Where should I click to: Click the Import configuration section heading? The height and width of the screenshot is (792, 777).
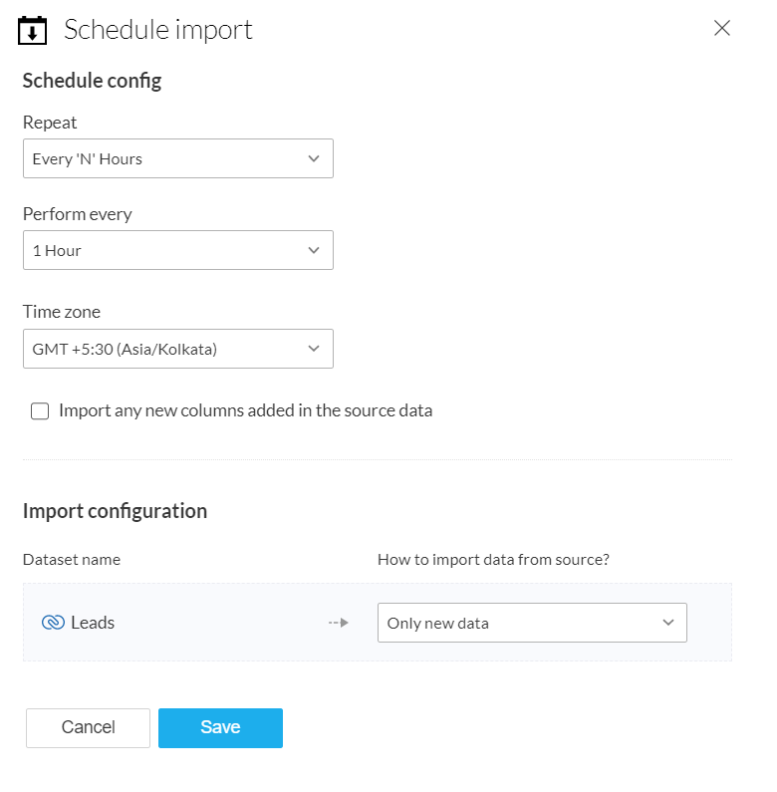[115, 511]
